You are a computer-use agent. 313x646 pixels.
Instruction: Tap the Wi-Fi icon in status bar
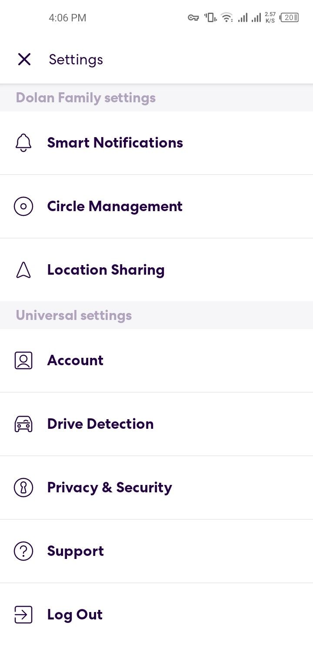point(226,18)
